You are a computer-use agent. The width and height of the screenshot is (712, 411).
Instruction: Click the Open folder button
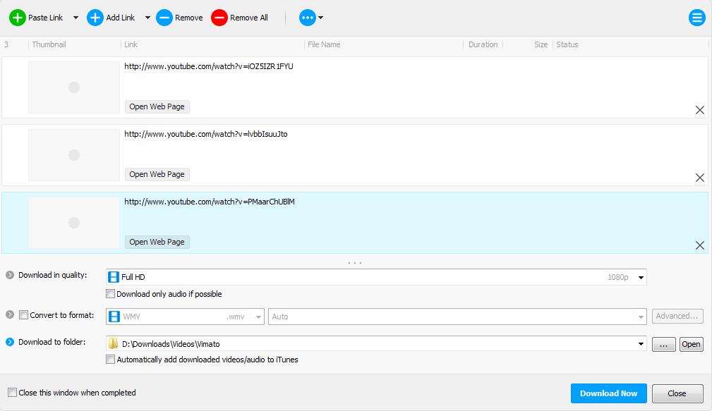click(691, 344)
